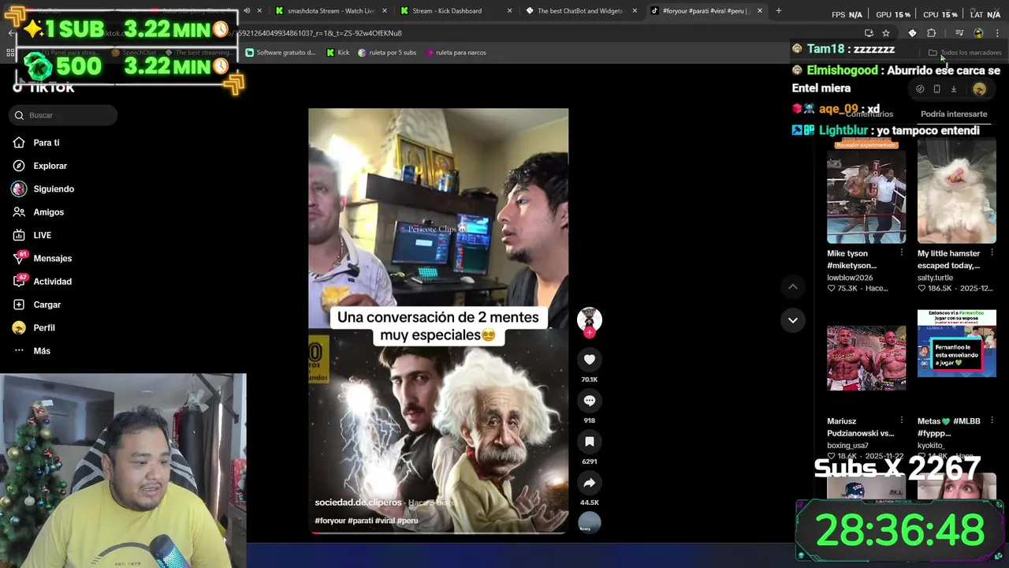Open the hamster video thumbnail
1009x568 pixels.
957,192
